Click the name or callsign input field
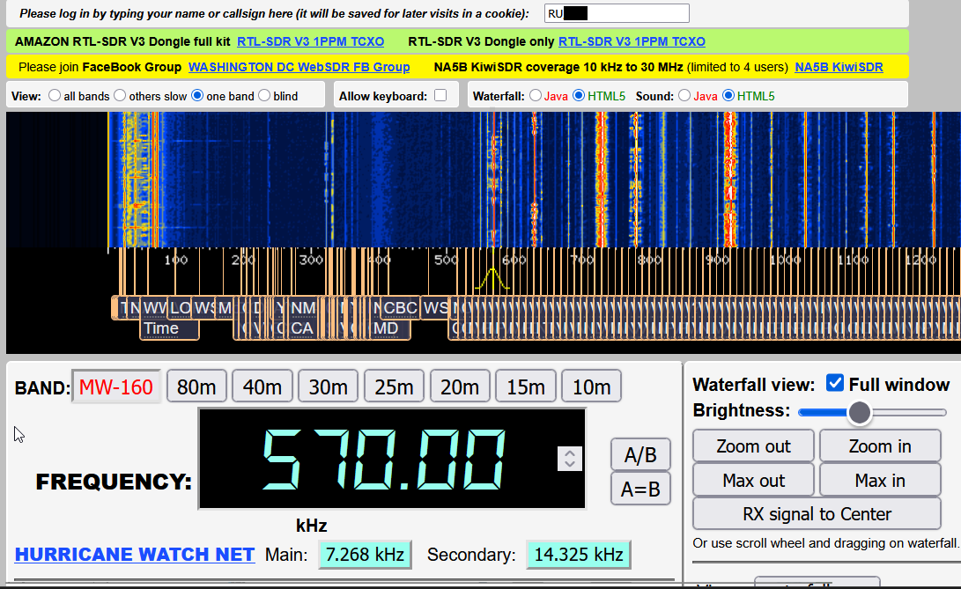 (x=616, y=13)
